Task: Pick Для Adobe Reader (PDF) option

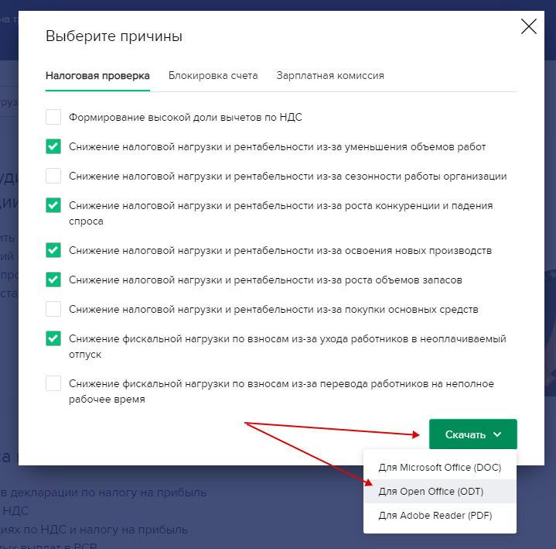Action: point(435,515)
